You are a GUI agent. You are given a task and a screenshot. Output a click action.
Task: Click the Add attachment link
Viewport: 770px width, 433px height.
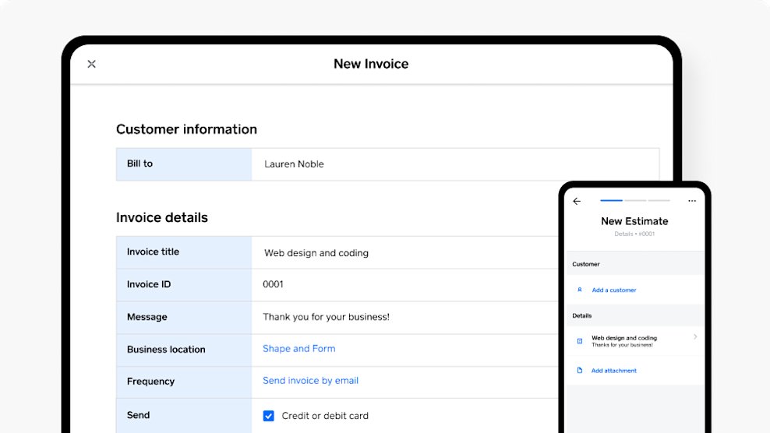613,371
